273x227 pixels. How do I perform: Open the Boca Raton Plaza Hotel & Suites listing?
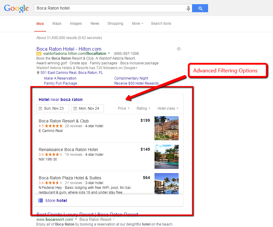[x=70, y=178]
